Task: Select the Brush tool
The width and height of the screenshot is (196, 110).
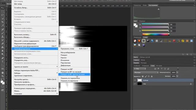Action: [x=2, y=33]
